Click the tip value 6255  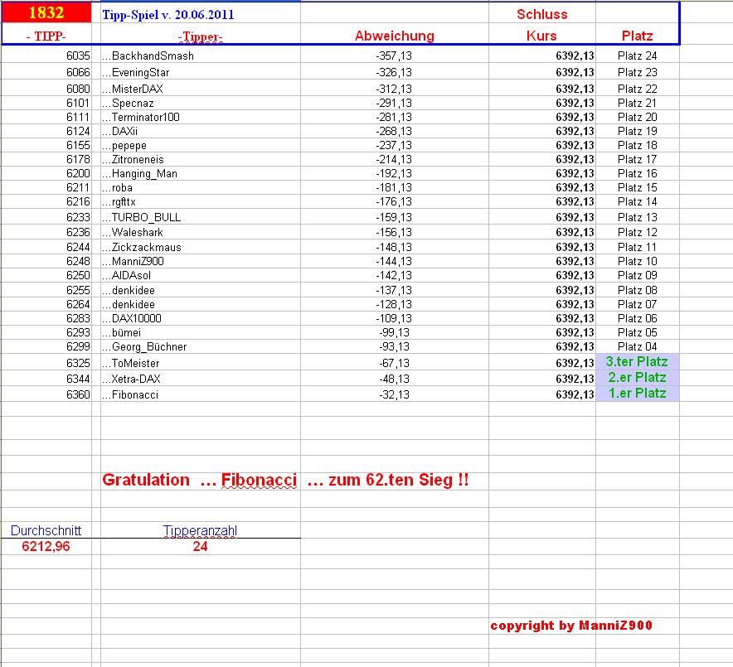pyautogui.click(x=78, y=290)
